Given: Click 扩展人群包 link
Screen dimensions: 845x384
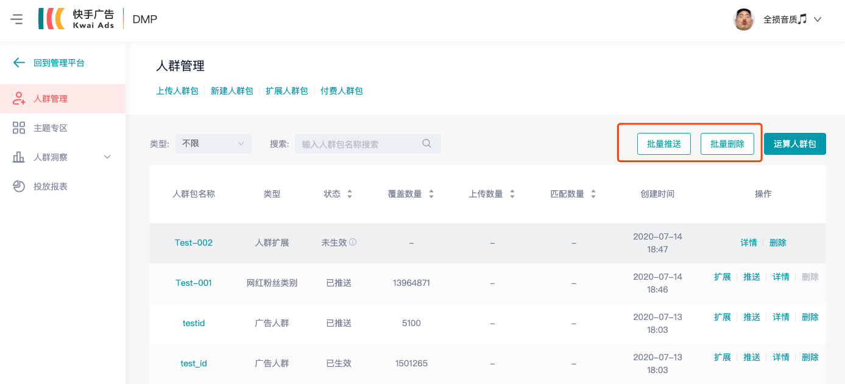Looking at the screenshot, I should 287,91.
